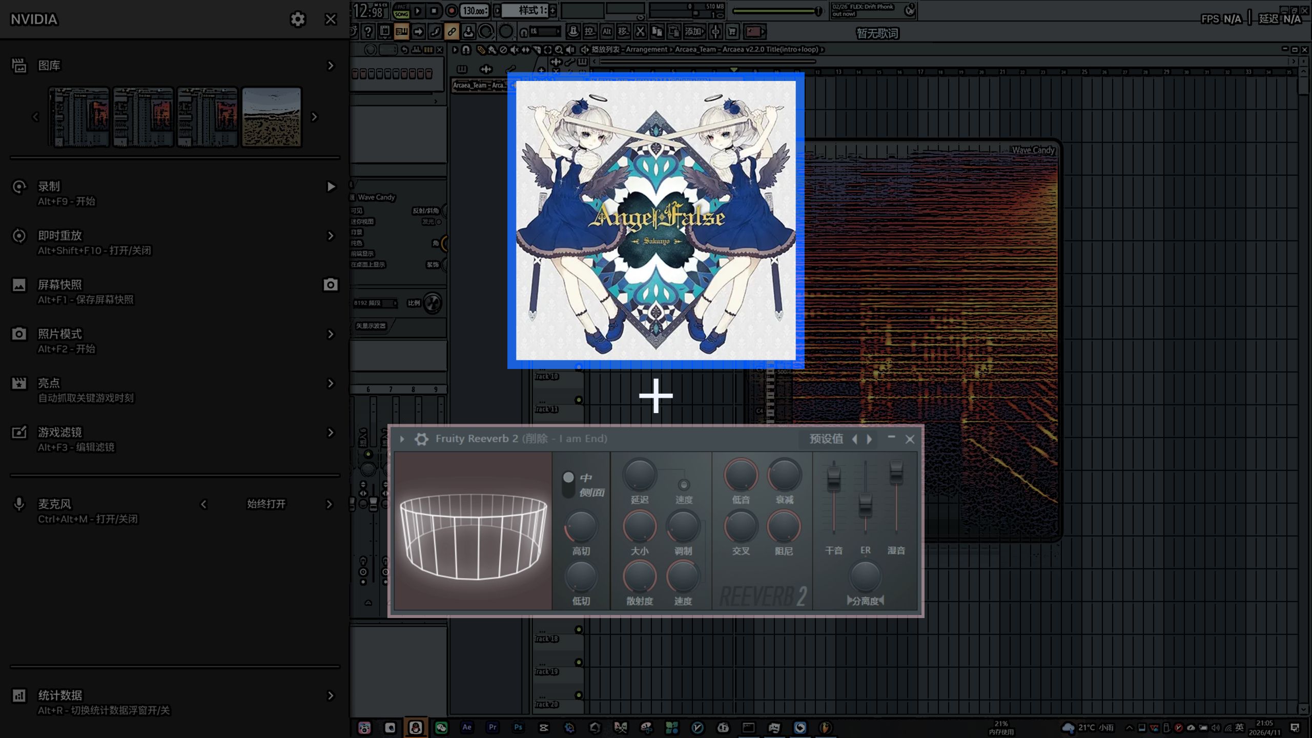
Task: Open the 8192 频段 bands dropdown
Action: [x=375, y=303]
